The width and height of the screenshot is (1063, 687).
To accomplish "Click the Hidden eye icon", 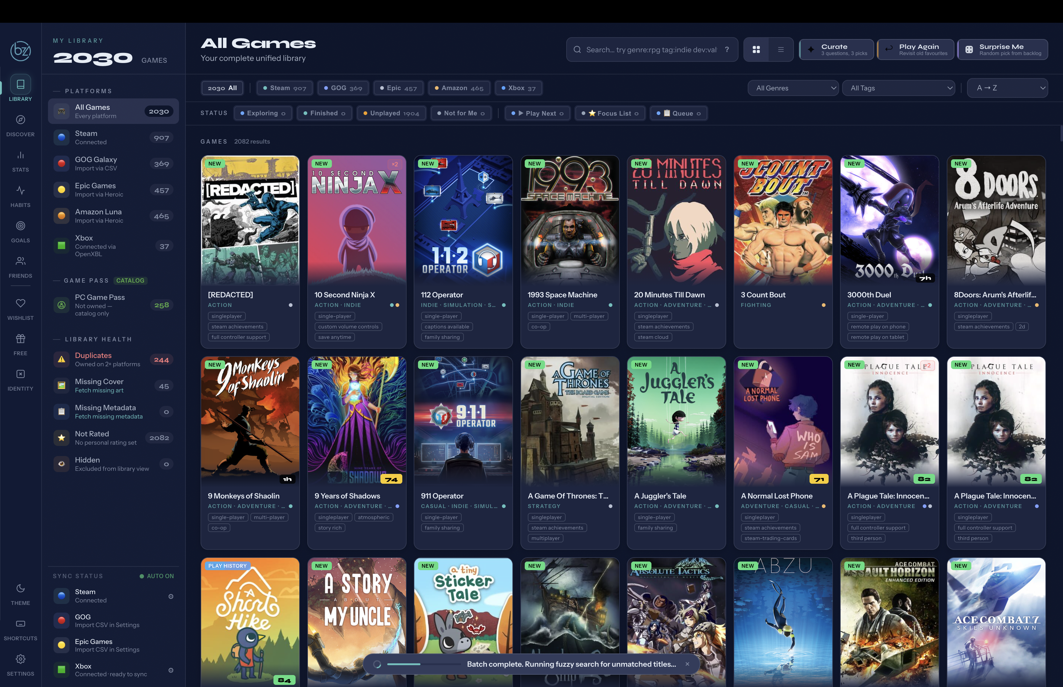I will coord(62,463).
